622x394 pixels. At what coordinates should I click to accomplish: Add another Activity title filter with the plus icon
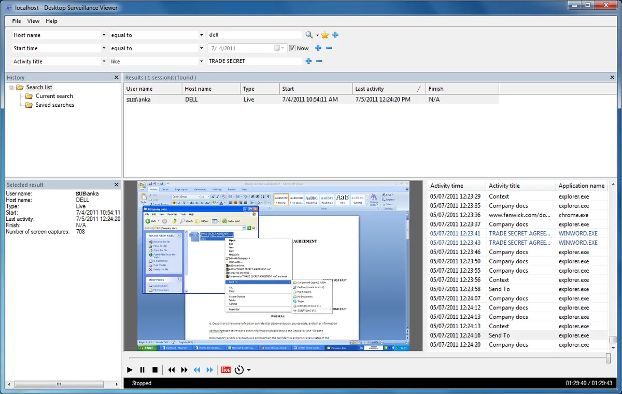point(308,61)
